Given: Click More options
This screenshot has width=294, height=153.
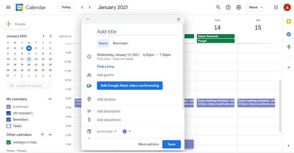Looking at the screenshot, I should click(x=148, y=144).
